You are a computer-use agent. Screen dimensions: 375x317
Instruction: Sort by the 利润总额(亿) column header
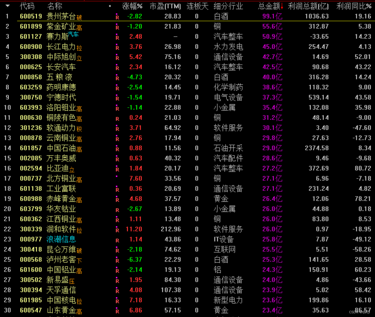click(x=308, y=6)
